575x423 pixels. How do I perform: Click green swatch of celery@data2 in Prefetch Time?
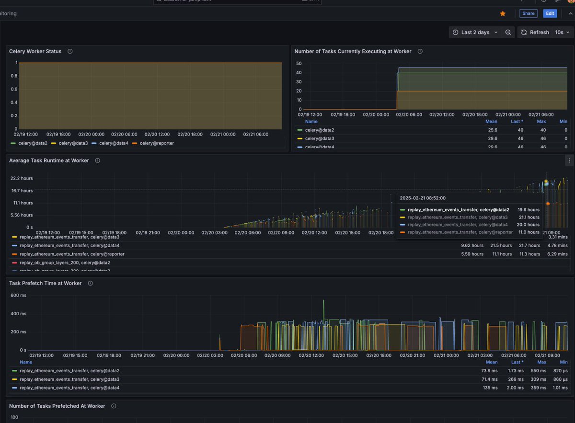tap(14, 371)
